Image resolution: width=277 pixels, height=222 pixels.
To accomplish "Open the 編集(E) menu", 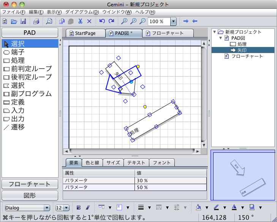I will pos(36,12).
